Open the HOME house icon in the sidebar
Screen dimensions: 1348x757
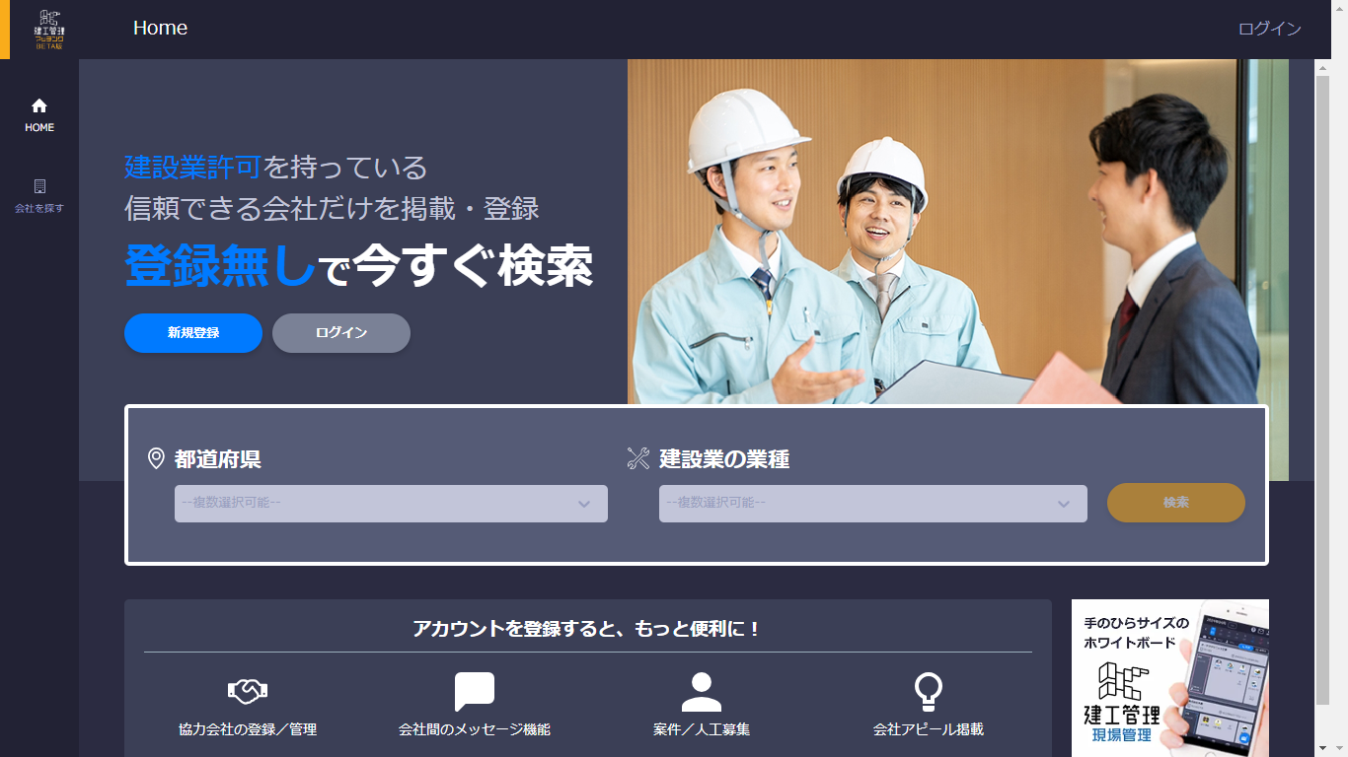[x=39, y=105]
